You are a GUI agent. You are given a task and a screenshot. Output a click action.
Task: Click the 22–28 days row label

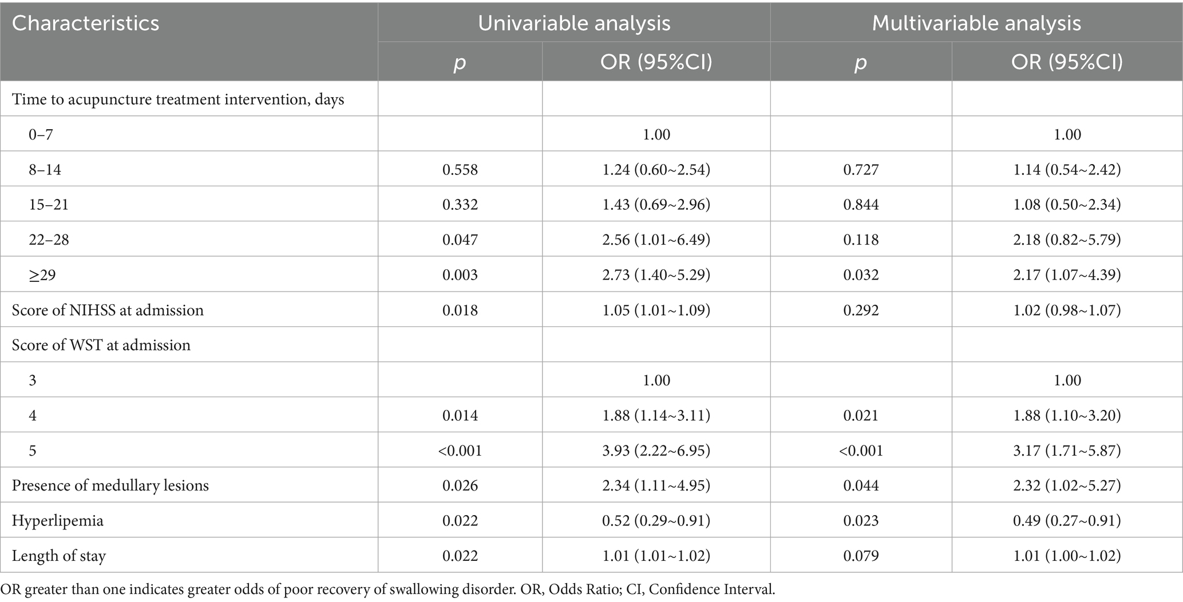point(49,240)
